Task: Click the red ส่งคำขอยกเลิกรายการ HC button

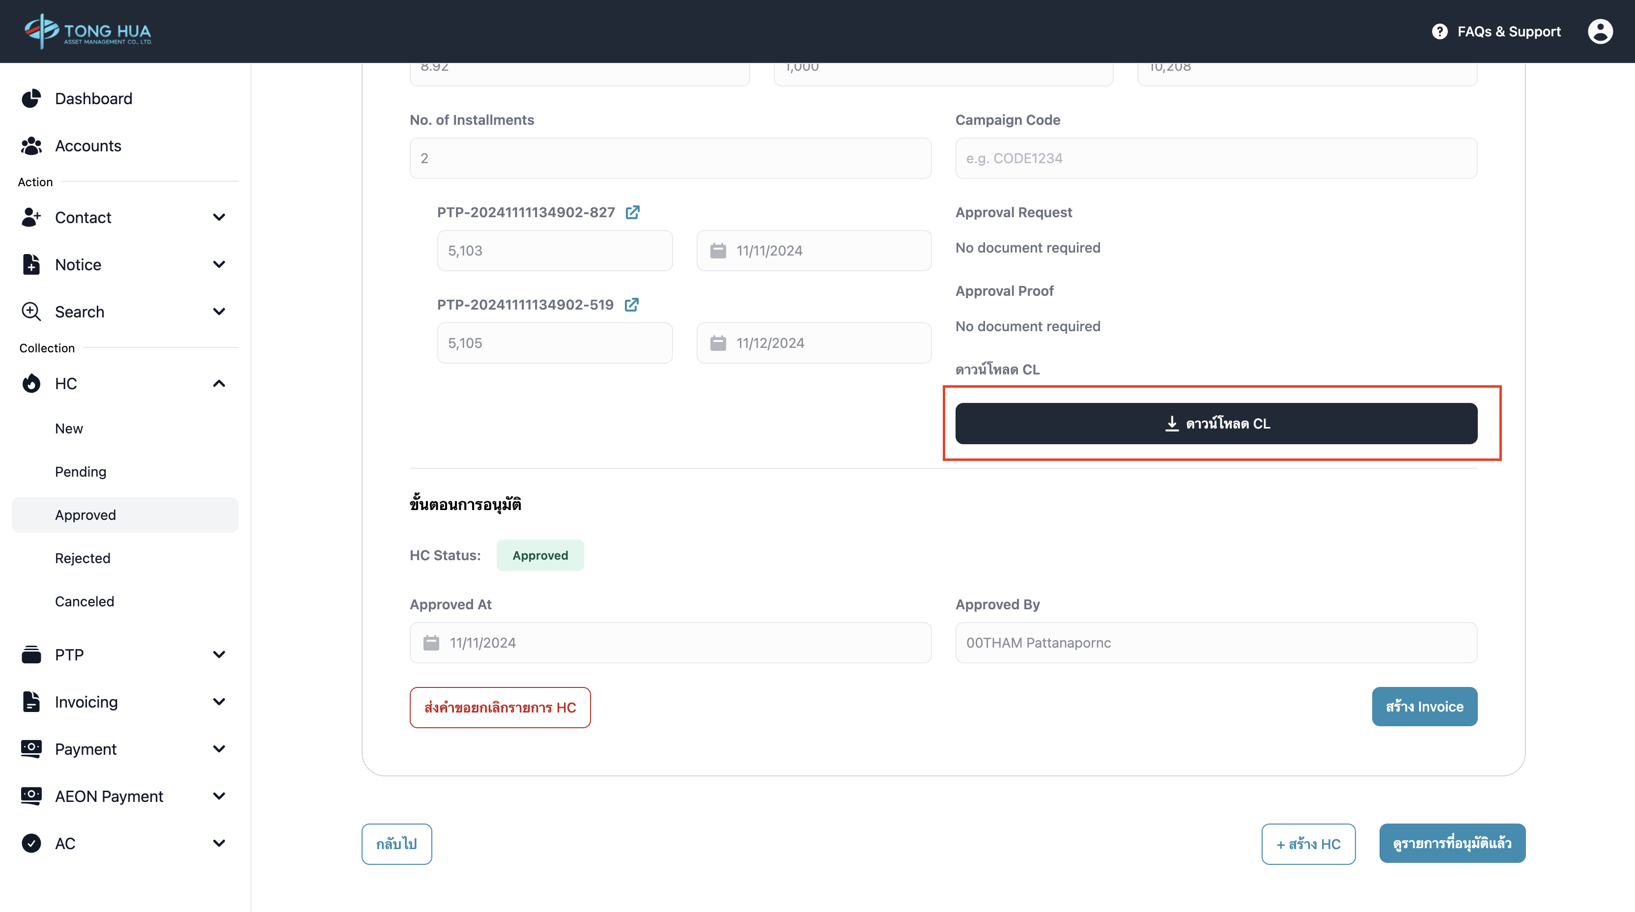Action: click(x=500, y=708)
